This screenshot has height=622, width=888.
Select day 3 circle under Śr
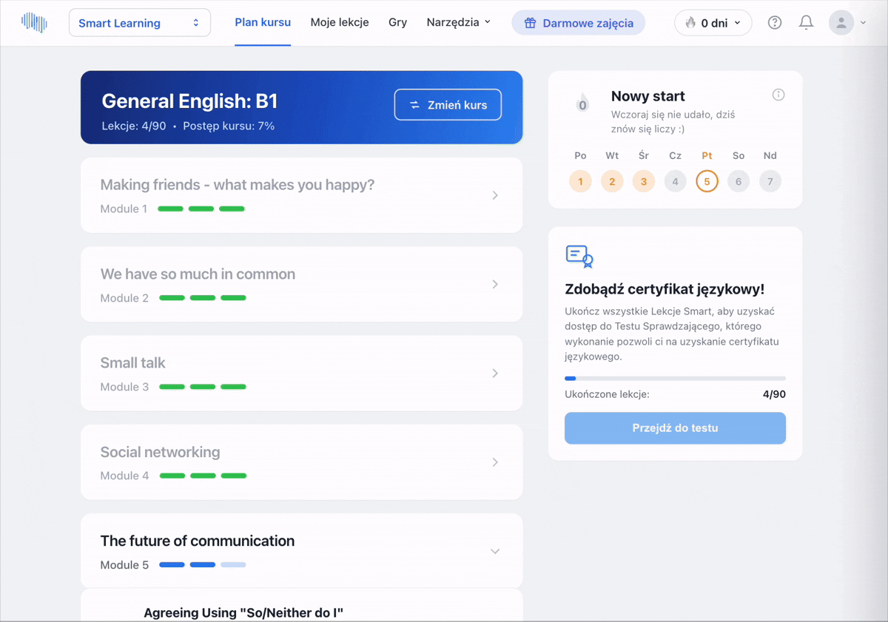(x=644, y=181)
